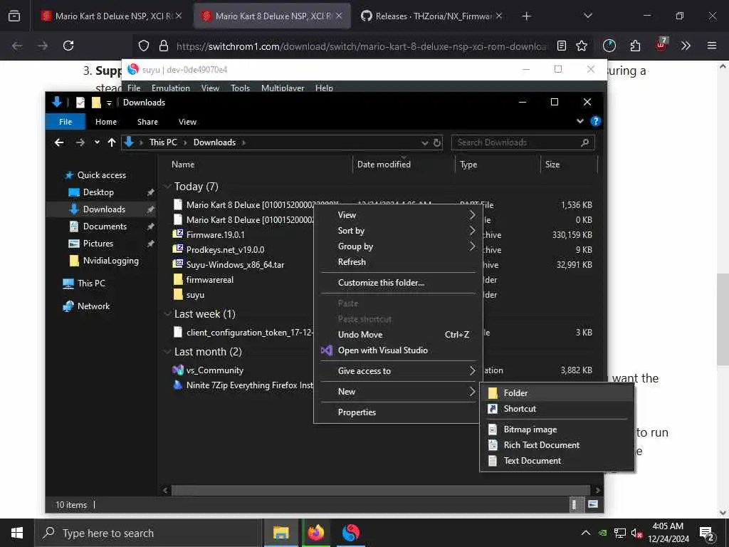
Task: Open the list all tabs dropdown
Action: point(587,16)
